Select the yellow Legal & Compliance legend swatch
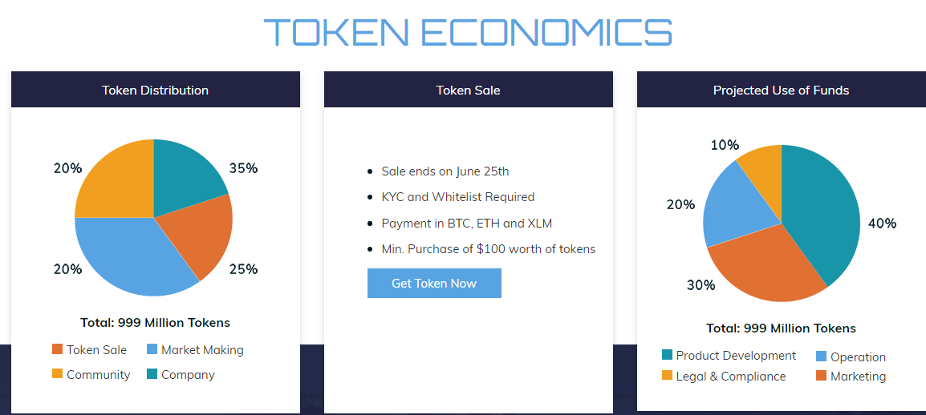 (x=667, y=376)
